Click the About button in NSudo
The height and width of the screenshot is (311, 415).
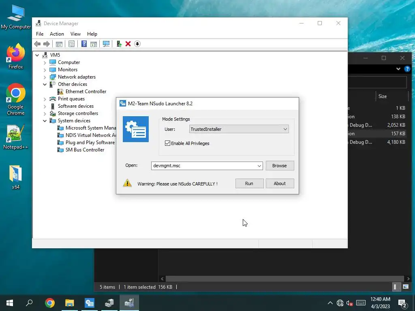point(280,183)
